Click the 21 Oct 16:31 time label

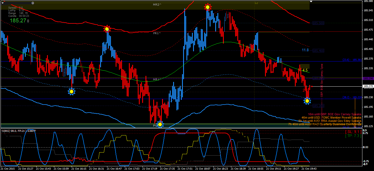(x=97, y=169)
